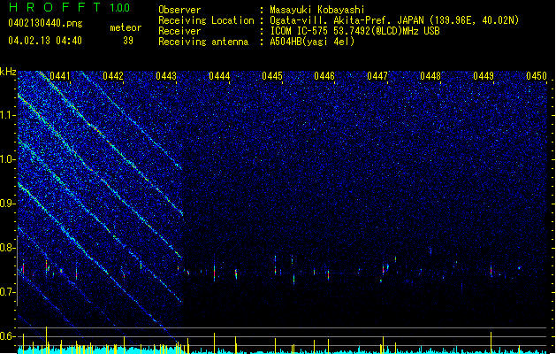Click the 'Receiving antenna' label
This screenshot has width=556, height=354.
tap(203, 42)
